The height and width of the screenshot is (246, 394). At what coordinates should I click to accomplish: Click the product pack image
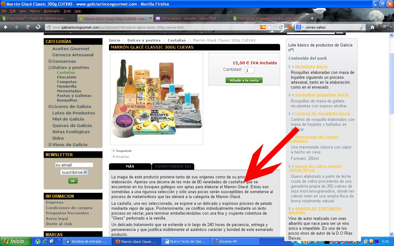(157, 98)
